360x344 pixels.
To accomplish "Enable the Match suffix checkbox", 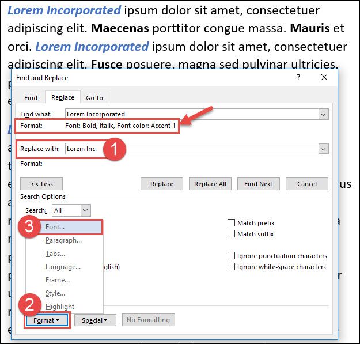I will point(231,234).
